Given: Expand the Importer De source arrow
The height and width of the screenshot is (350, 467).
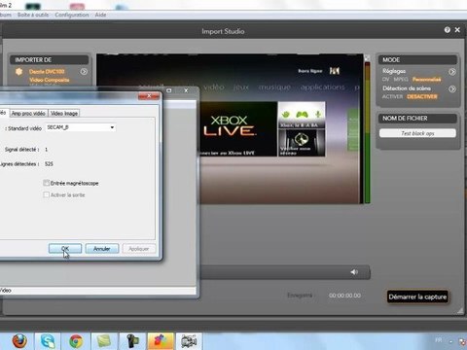Looking at the screenshot, I should pos(84,72).
